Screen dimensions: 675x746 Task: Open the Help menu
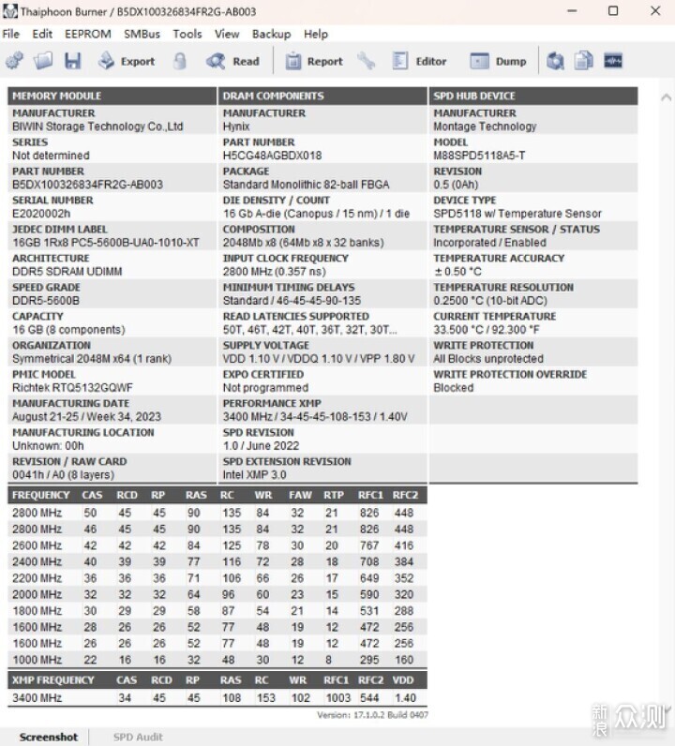(x=316, y=34)
